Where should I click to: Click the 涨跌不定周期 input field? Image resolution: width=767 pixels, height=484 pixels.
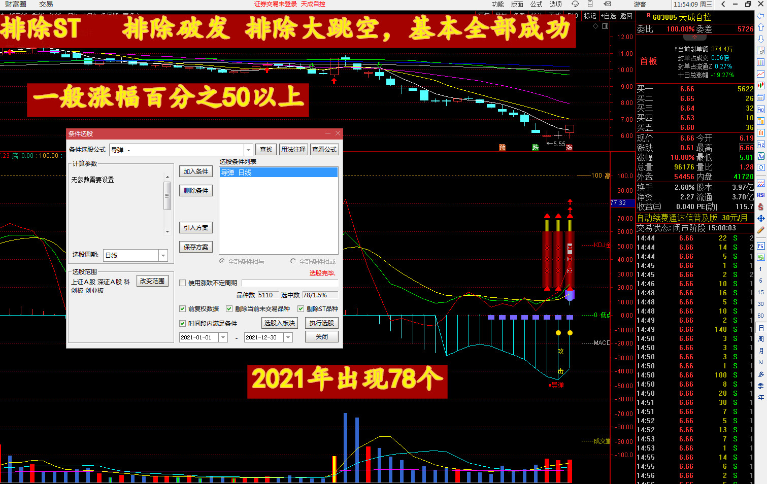pos(290,283)
